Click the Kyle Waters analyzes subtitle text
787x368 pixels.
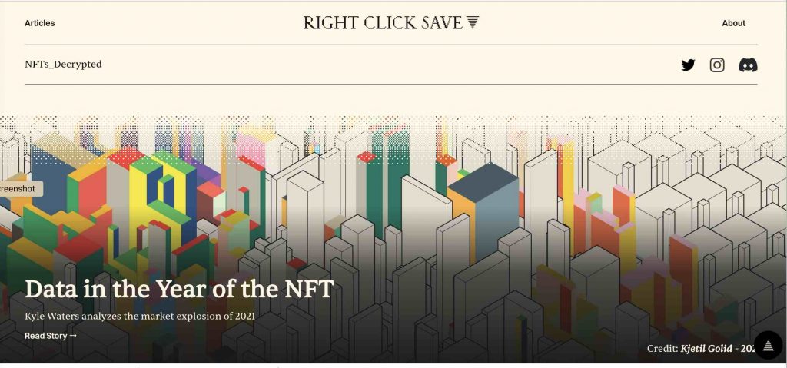140,317
